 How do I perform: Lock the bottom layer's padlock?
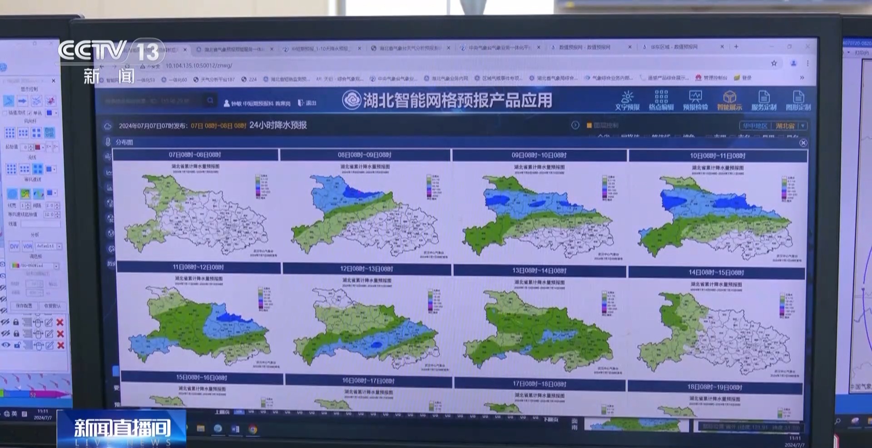pyautogui.click(x=17, y=345)
